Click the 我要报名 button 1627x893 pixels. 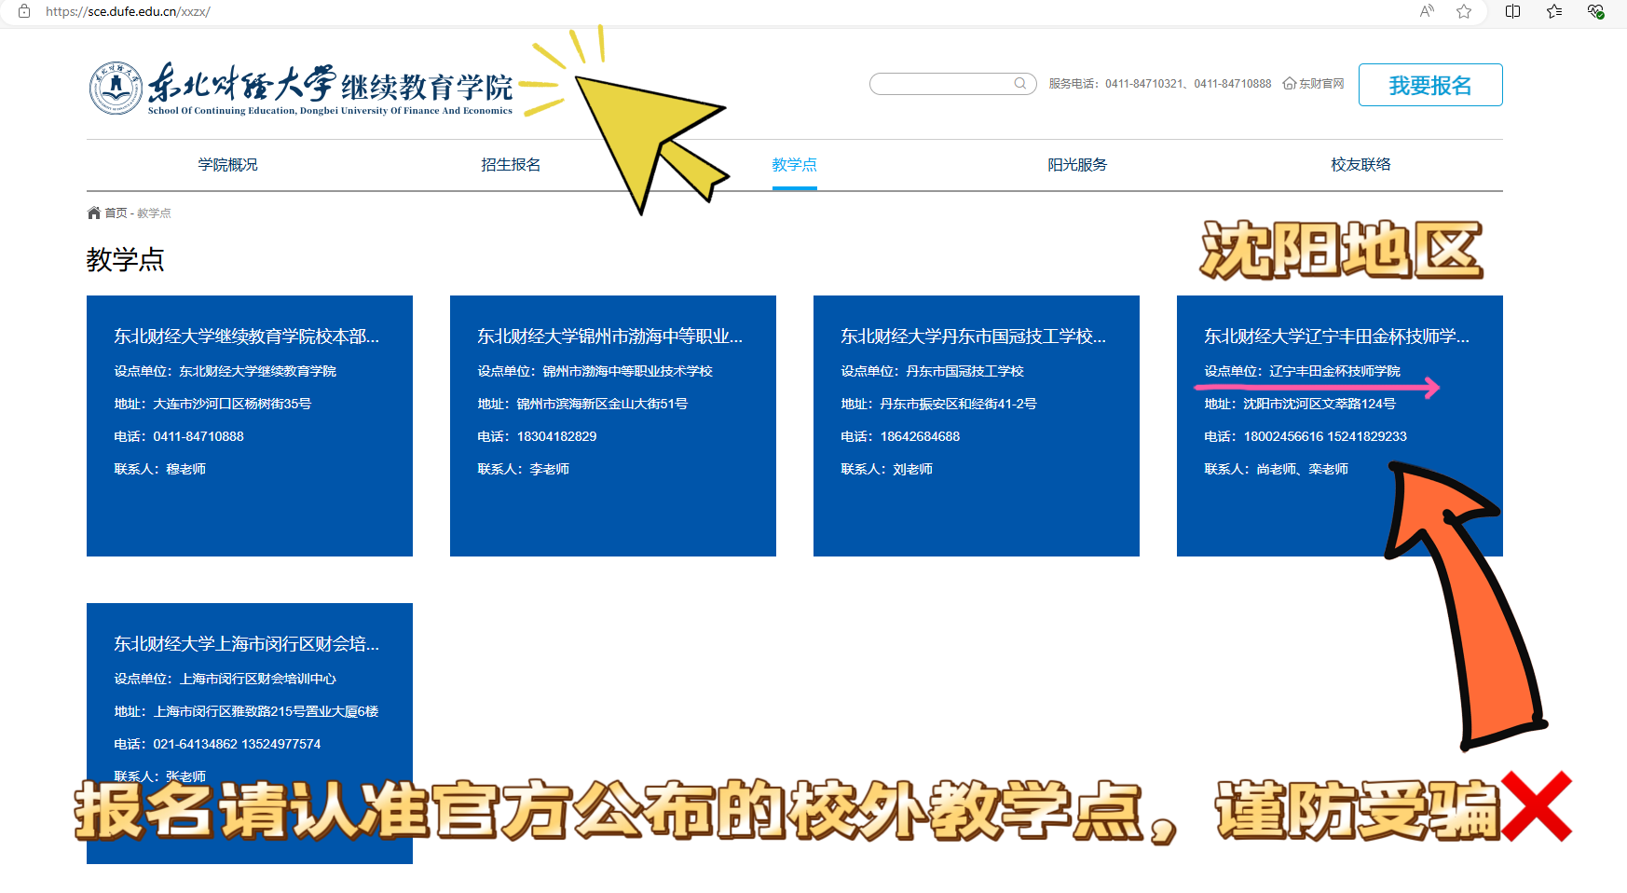coord(1430,85)
